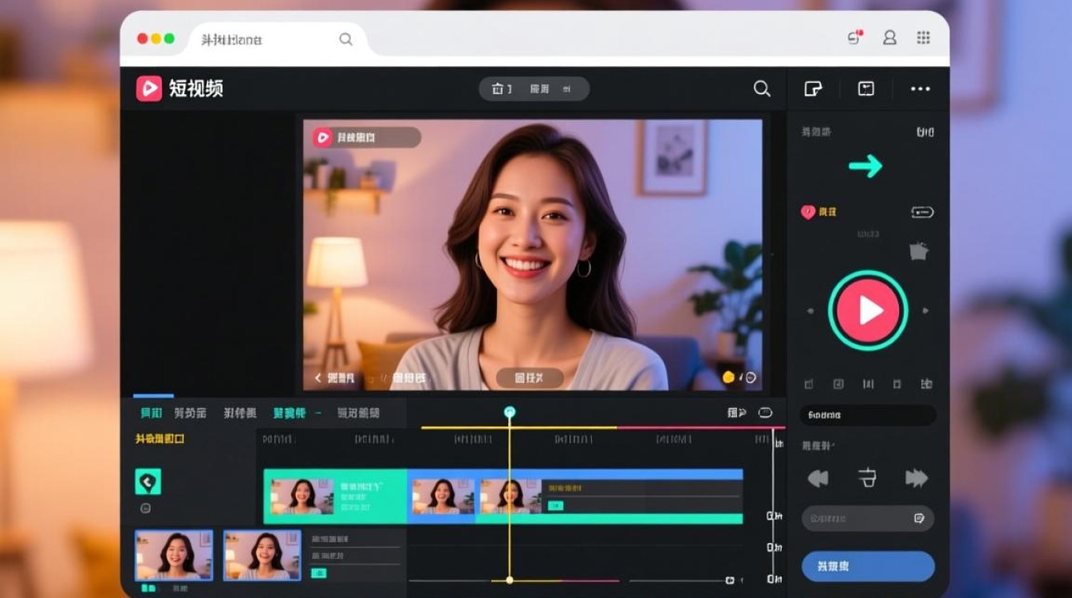Open the gray folder icon above the play button

[x=919, y=251]
